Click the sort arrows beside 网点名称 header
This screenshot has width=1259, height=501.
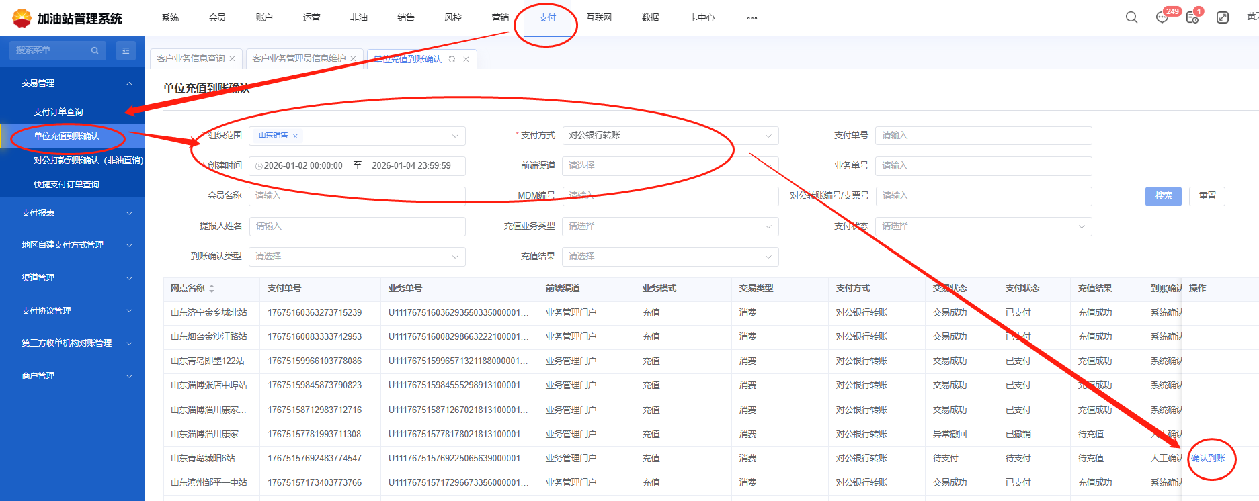click(x=212, y=289)
